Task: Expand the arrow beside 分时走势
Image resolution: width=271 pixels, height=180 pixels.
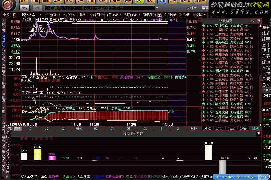Action: coord(59,15)
